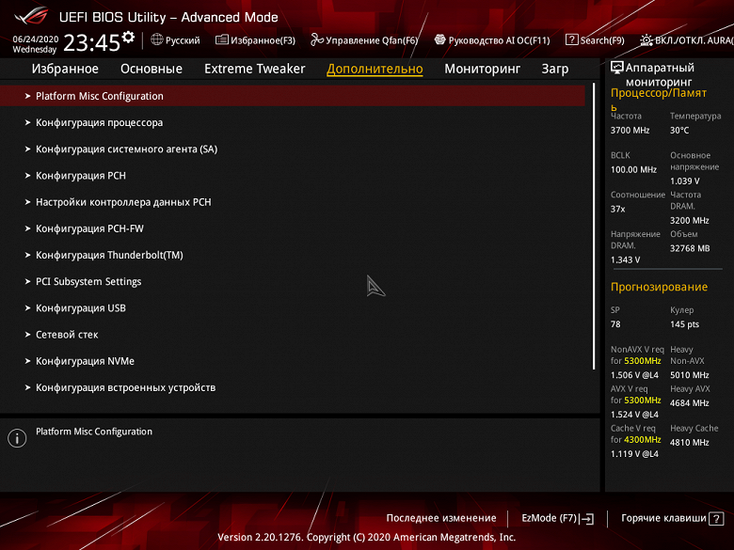Open Избранное(F3) favorites

click(256, 40)
